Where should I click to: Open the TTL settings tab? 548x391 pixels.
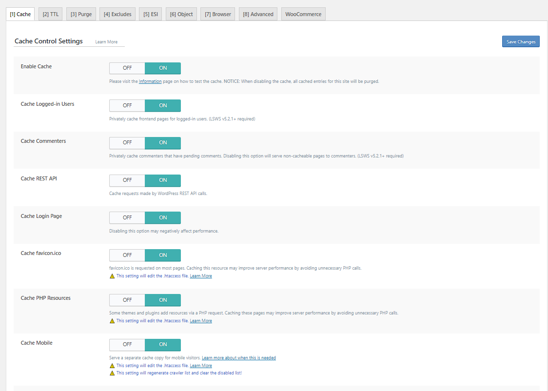(x=51, y=14)
